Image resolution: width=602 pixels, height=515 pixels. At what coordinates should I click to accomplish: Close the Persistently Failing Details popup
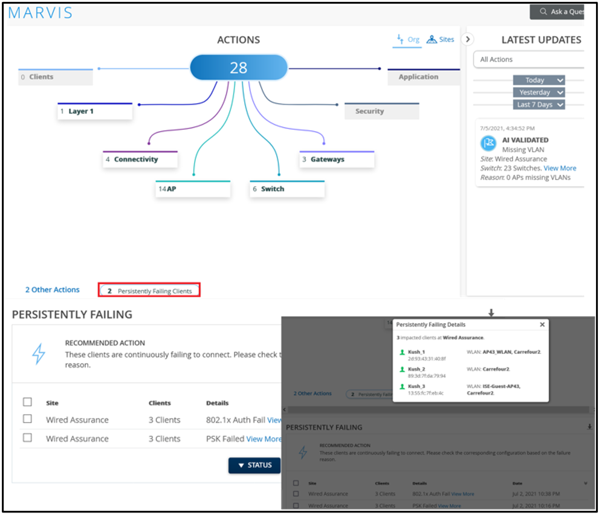pos(542,325)
